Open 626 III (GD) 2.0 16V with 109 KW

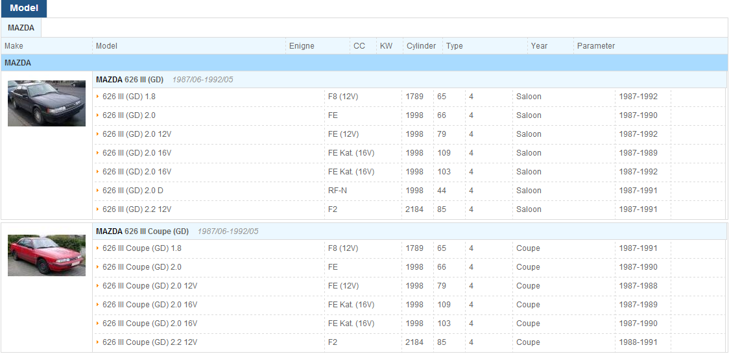137,153
